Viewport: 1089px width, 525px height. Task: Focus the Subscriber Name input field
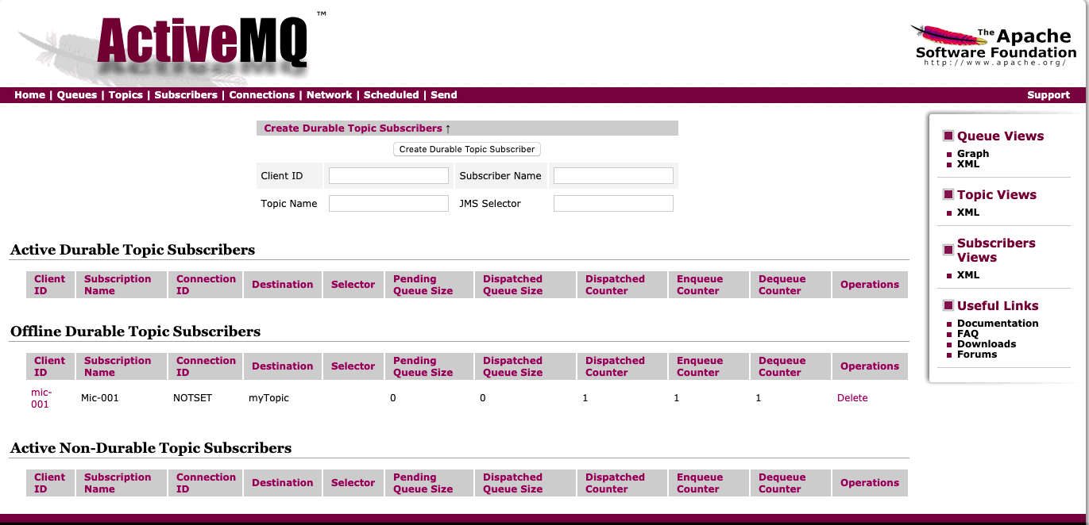tap(613, 175)
